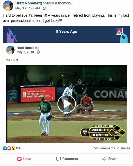This screenshot has width=133, height=166.
Task: Open the Comment button
Action: coord(67,159)
